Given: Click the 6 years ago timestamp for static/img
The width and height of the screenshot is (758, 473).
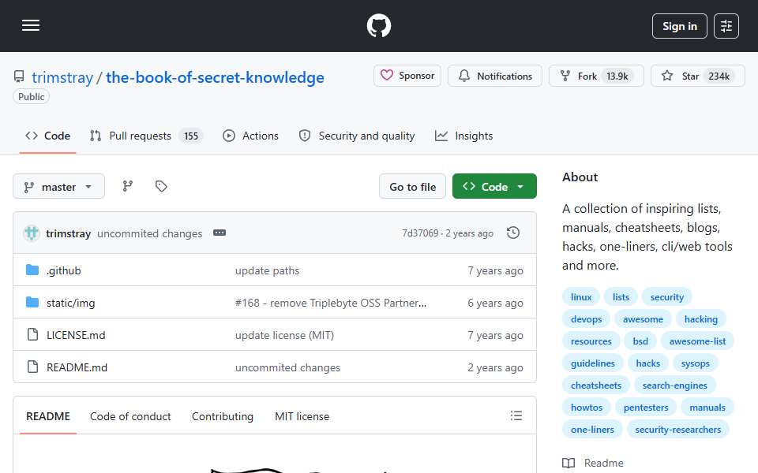Looking at the screenshot, I should (x=495, y=303).
